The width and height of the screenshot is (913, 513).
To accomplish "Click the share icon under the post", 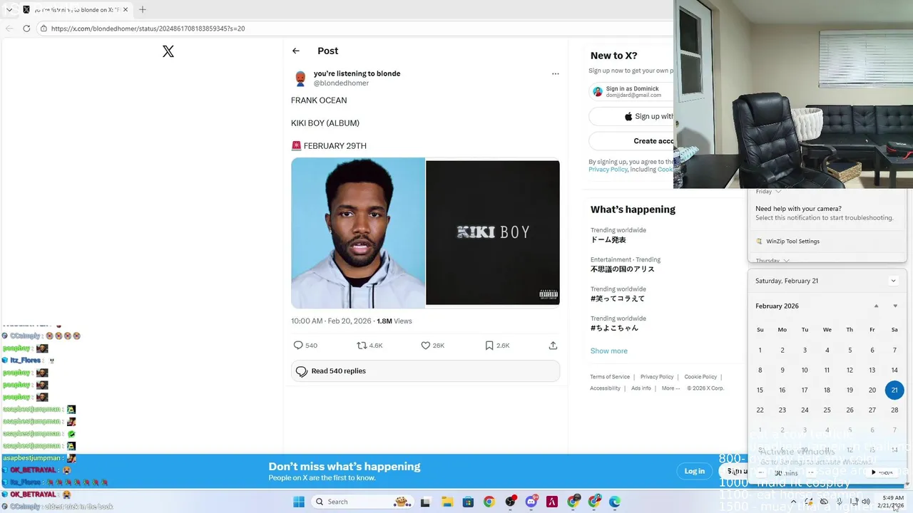I will click(553, 346).
